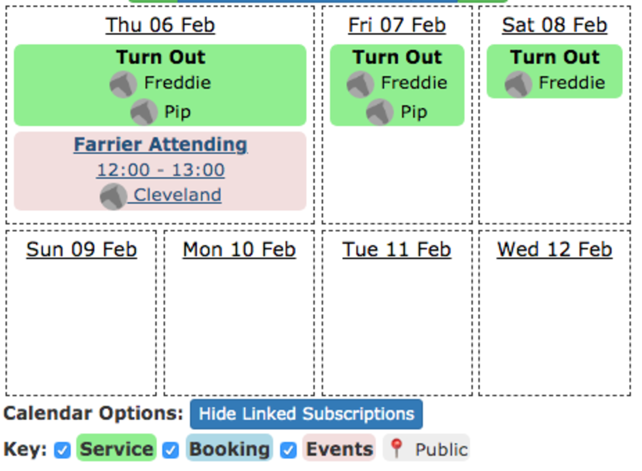
Task: Select the Fri 07 Feb date heading
Action: pyautogui.click(x=397, y=25)
